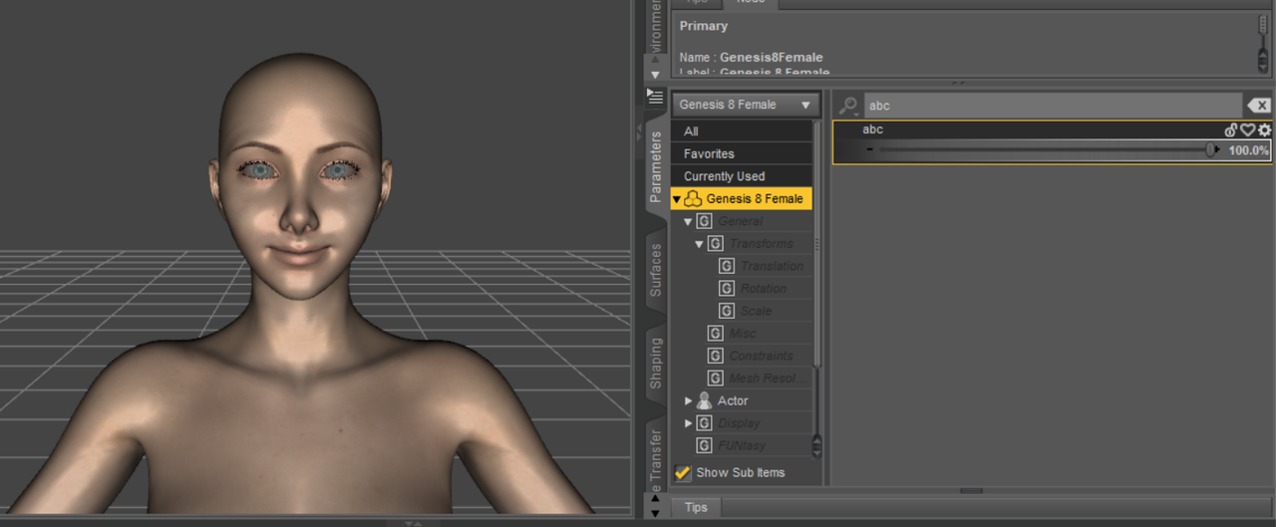Show Favorites properties filter
1276x527 pixels.
click(x=743, y=153)
